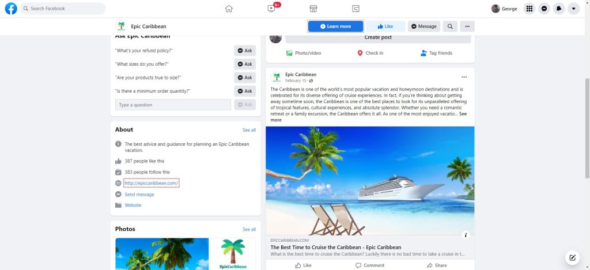This screenshot has width=590, height=270.
Task: Toggle the page Like button
Action: point(385,26)
